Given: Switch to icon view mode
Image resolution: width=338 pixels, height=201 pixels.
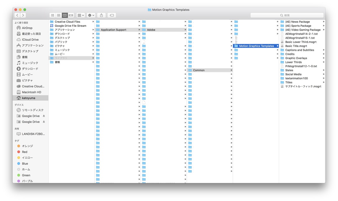Looking at the screenshot, I should pyautogui.click(x=53, y=15).
